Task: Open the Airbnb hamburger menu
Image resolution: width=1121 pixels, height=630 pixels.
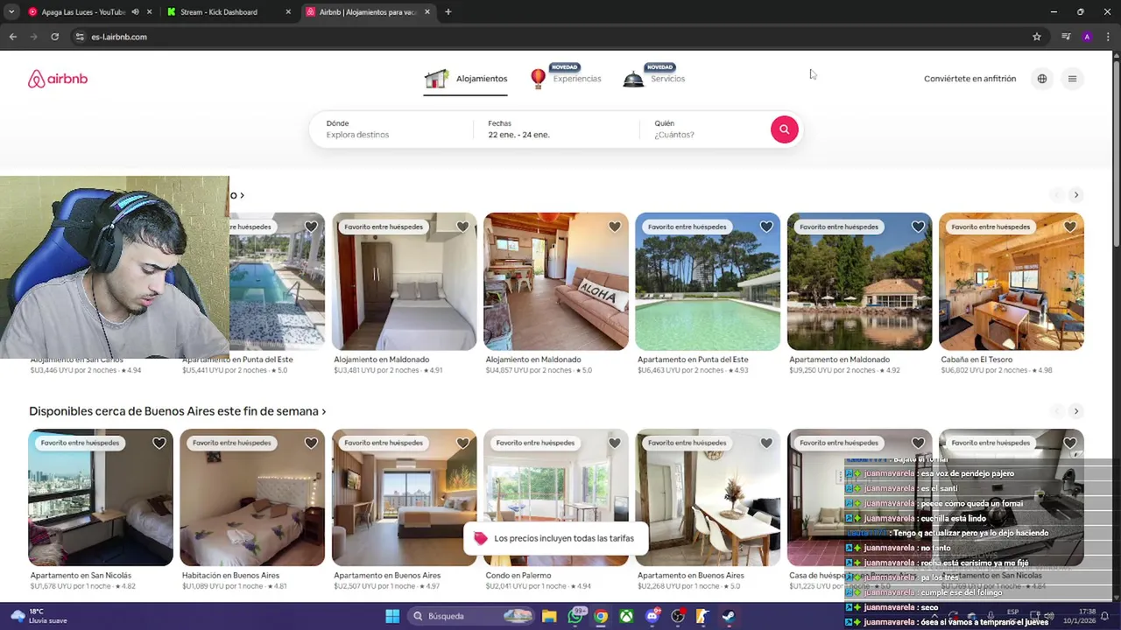Action: click(1072, 79)
